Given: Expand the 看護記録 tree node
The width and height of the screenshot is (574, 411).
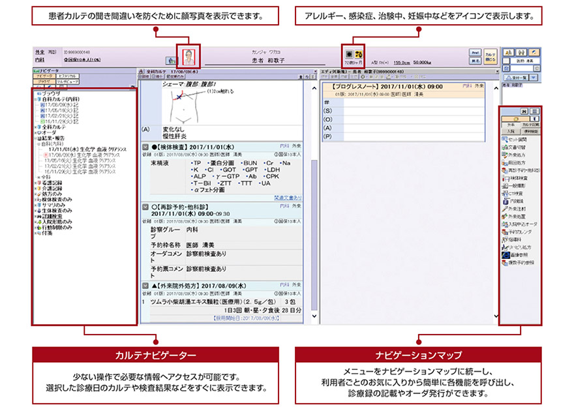Looking at the screenshot, I should [x=35, y=184].
